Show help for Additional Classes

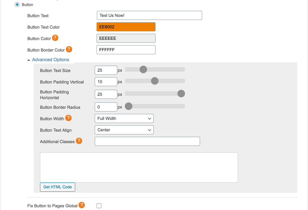tap(79, 141)
